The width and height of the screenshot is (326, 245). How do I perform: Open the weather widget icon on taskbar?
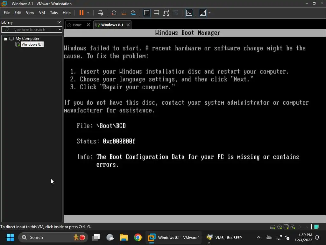click(x=110, y=237)
